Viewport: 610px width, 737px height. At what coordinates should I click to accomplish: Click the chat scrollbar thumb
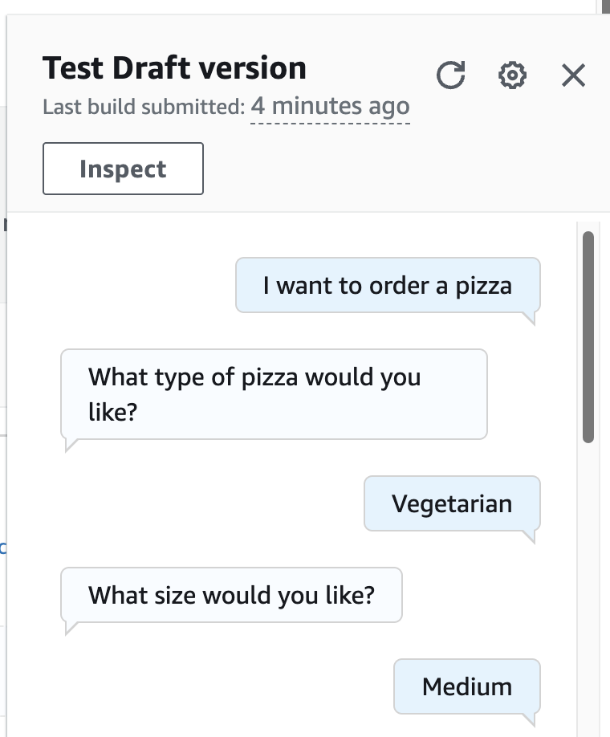point(588,337)
